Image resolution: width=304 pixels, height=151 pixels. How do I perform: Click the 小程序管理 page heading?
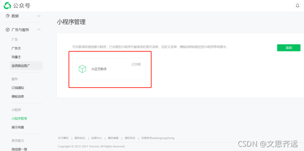[x=71, y=22]
